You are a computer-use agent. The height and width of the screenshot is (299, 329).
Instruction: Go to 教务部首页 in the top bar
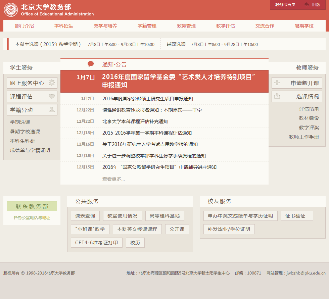click(x=285, y=4)
